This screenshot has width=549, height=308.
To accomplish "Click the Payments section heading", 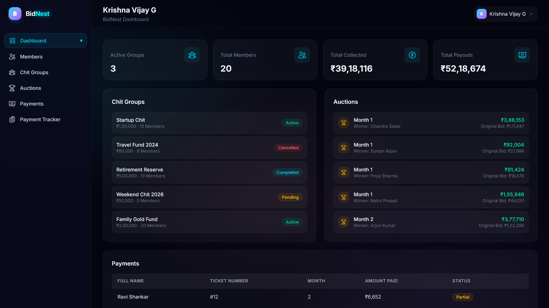I will coord(125,264).
